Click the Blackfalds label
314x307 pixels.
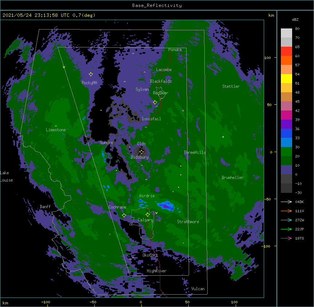tap(161, 81)
